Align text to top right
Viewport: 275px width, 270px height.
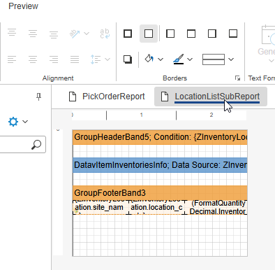[54, 35]
